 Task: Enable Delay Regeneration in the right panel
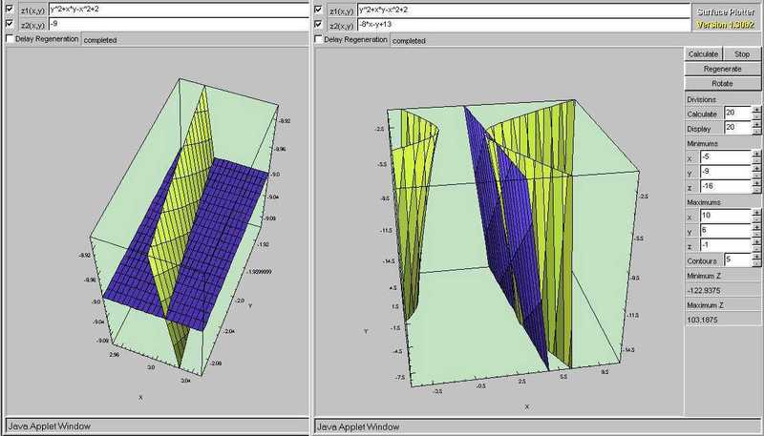click(x=319, y=40)
